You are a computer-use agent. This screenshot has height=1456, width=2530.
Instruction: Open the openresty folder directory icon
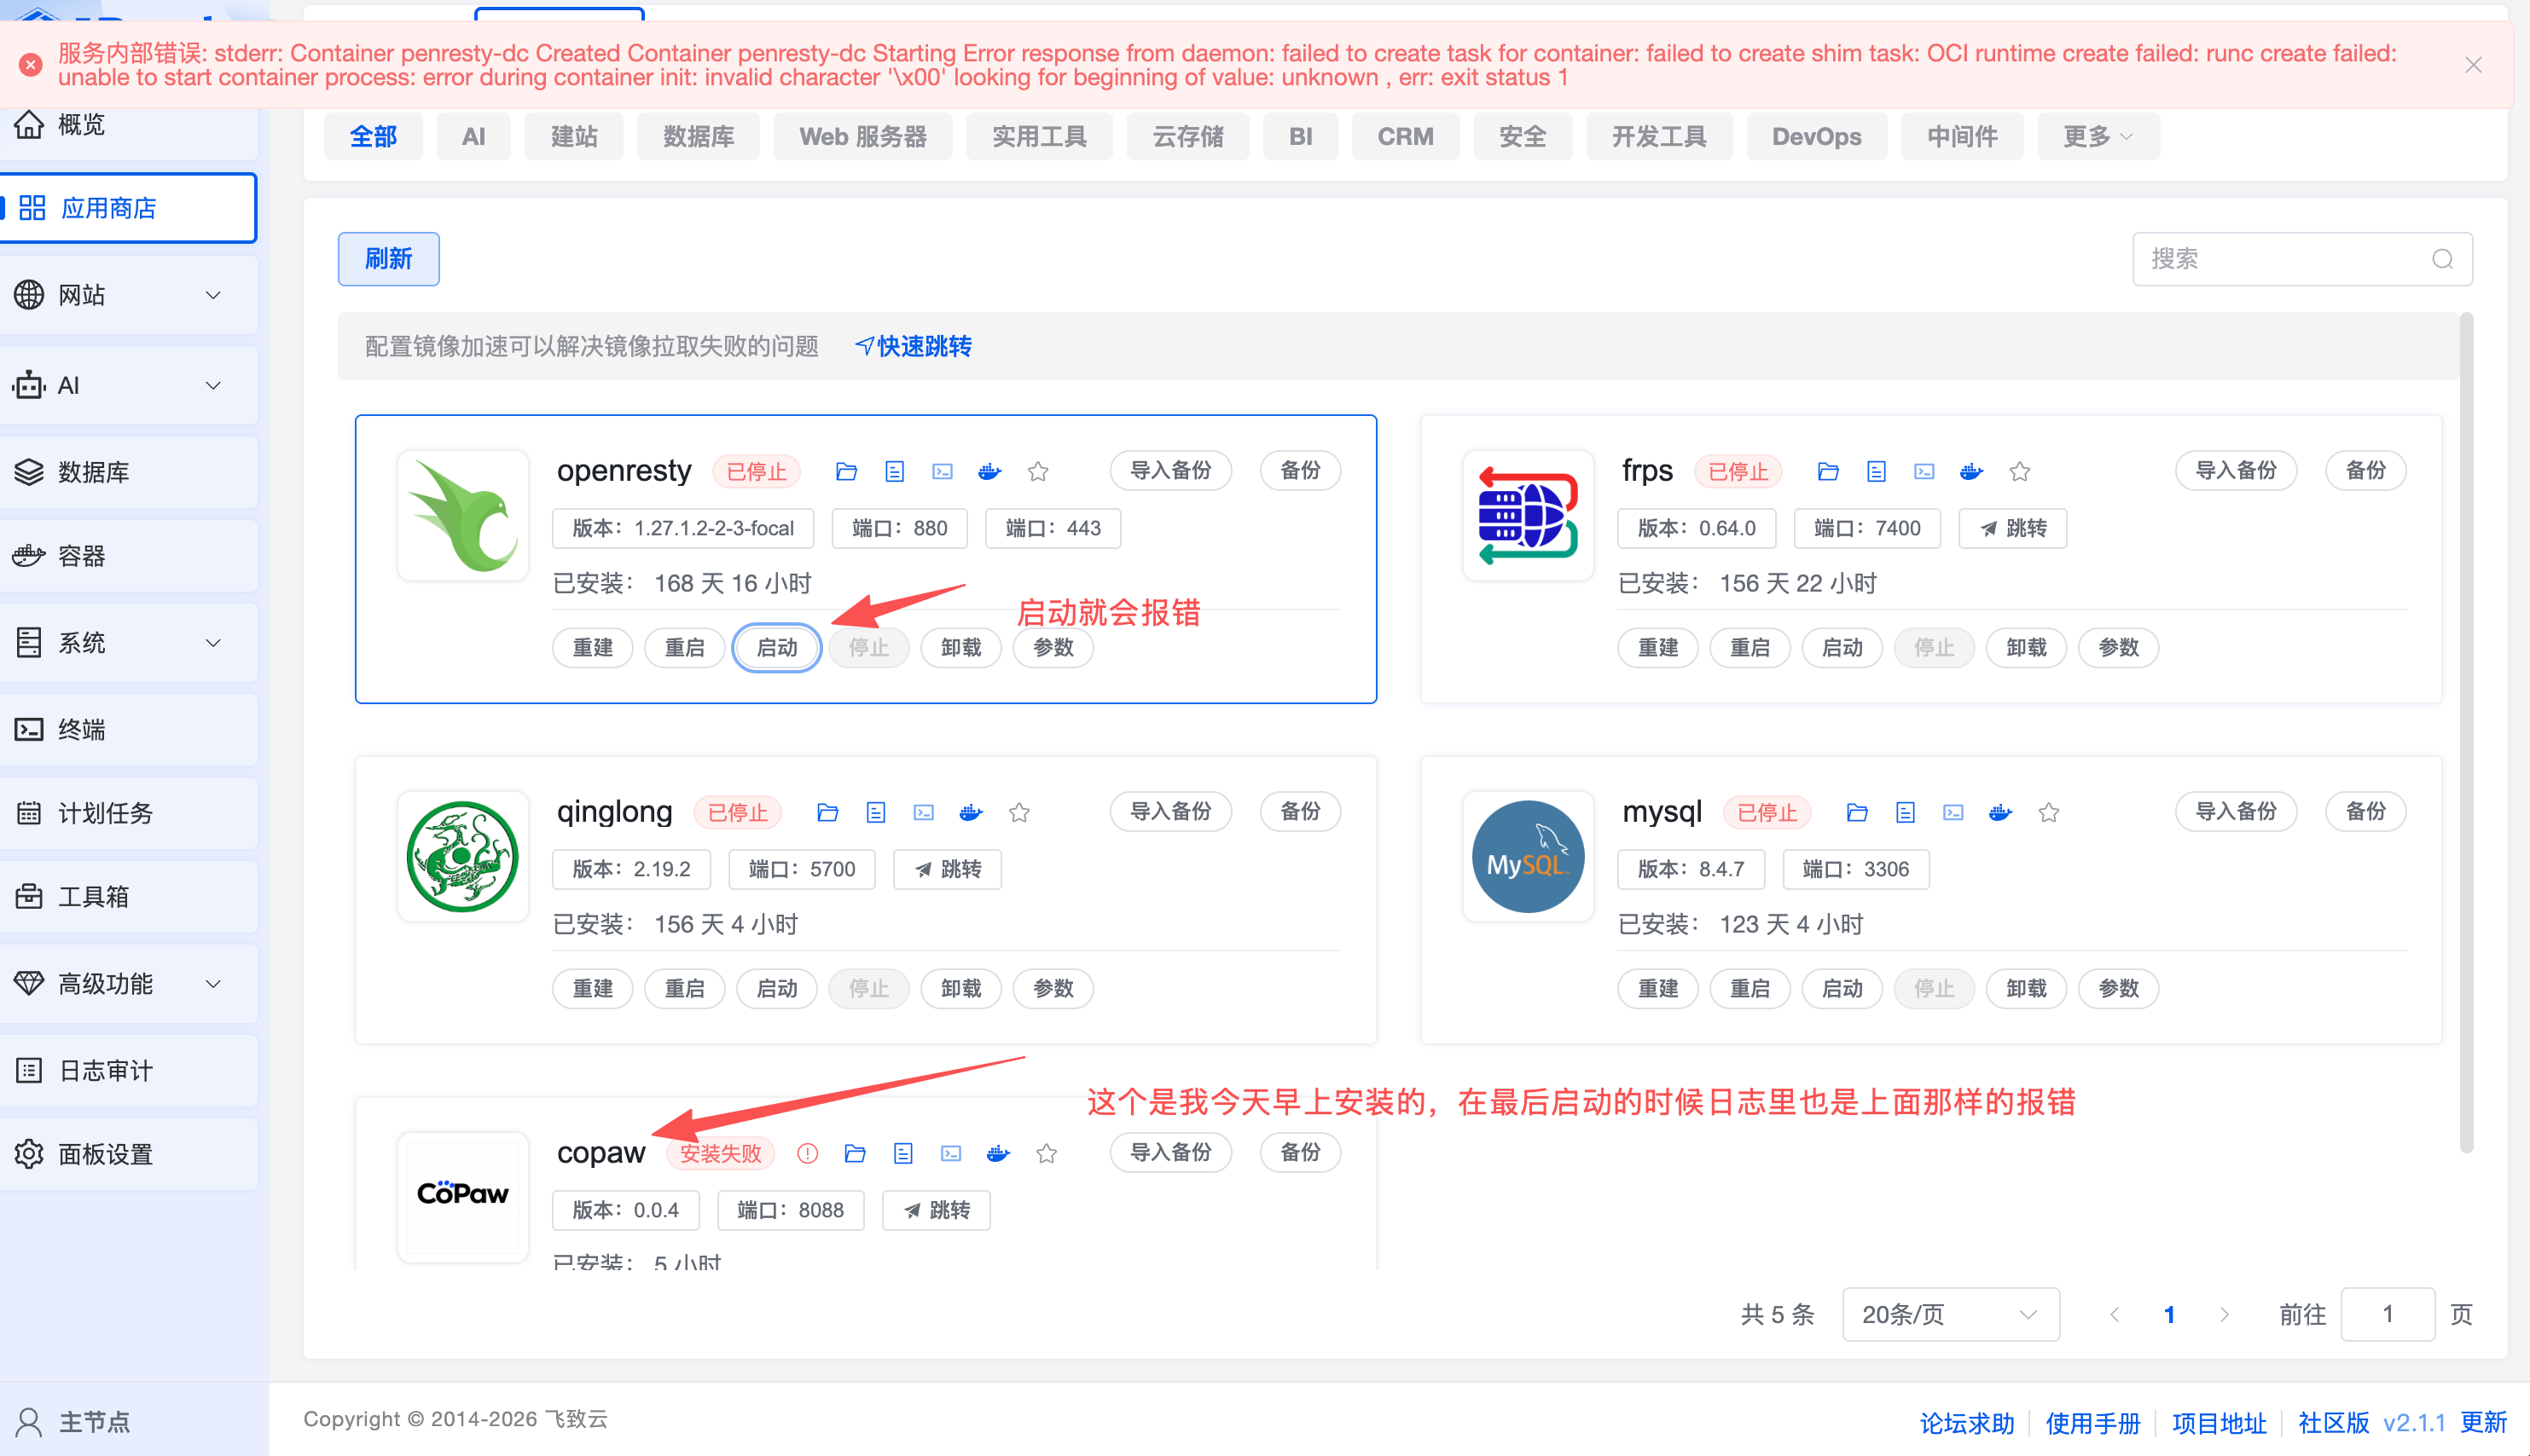[846, 471]
